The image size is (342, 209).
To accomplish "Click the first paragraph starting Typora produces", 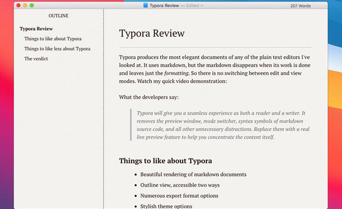I will tap(215, 69).
